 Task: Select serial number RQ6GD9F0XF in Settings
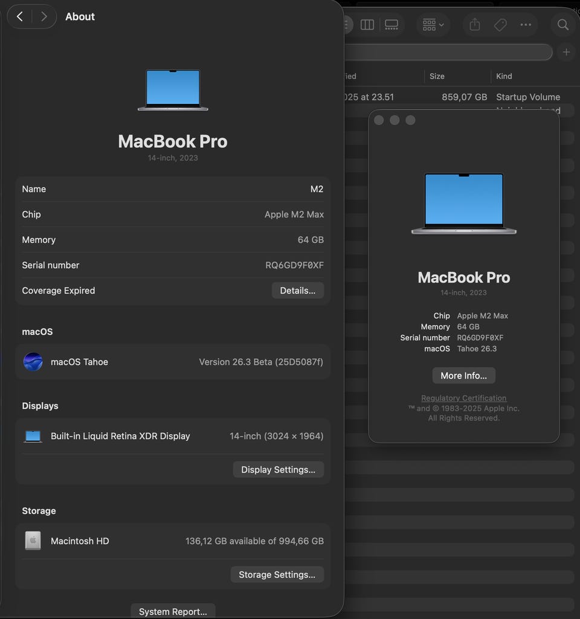pos(294,265)
